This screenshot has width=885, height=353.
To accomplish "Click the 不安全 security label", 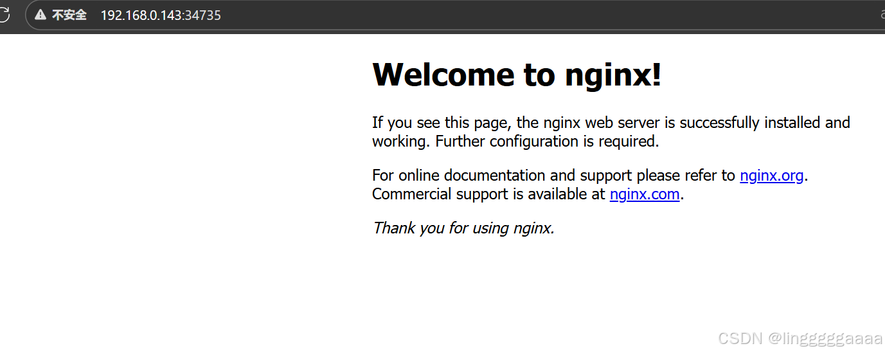I will (x=69, y=15).
